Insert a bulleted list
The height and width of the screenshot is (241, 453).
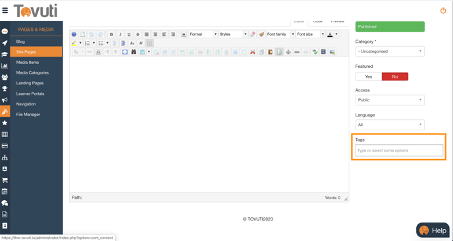click(101, 43)
